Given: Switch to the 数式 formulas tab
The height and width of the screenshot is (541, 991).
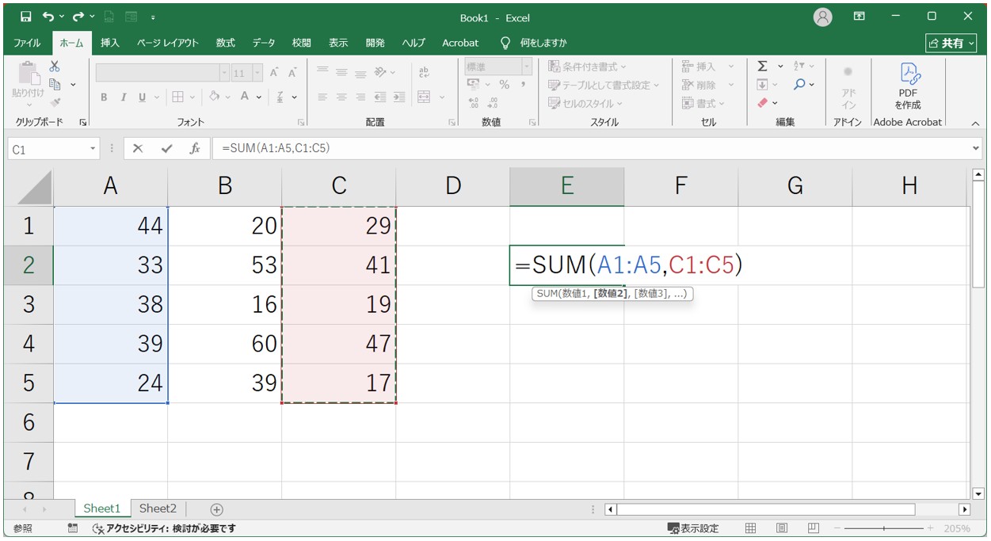Looking at the screenshot, I should (226, 43).
